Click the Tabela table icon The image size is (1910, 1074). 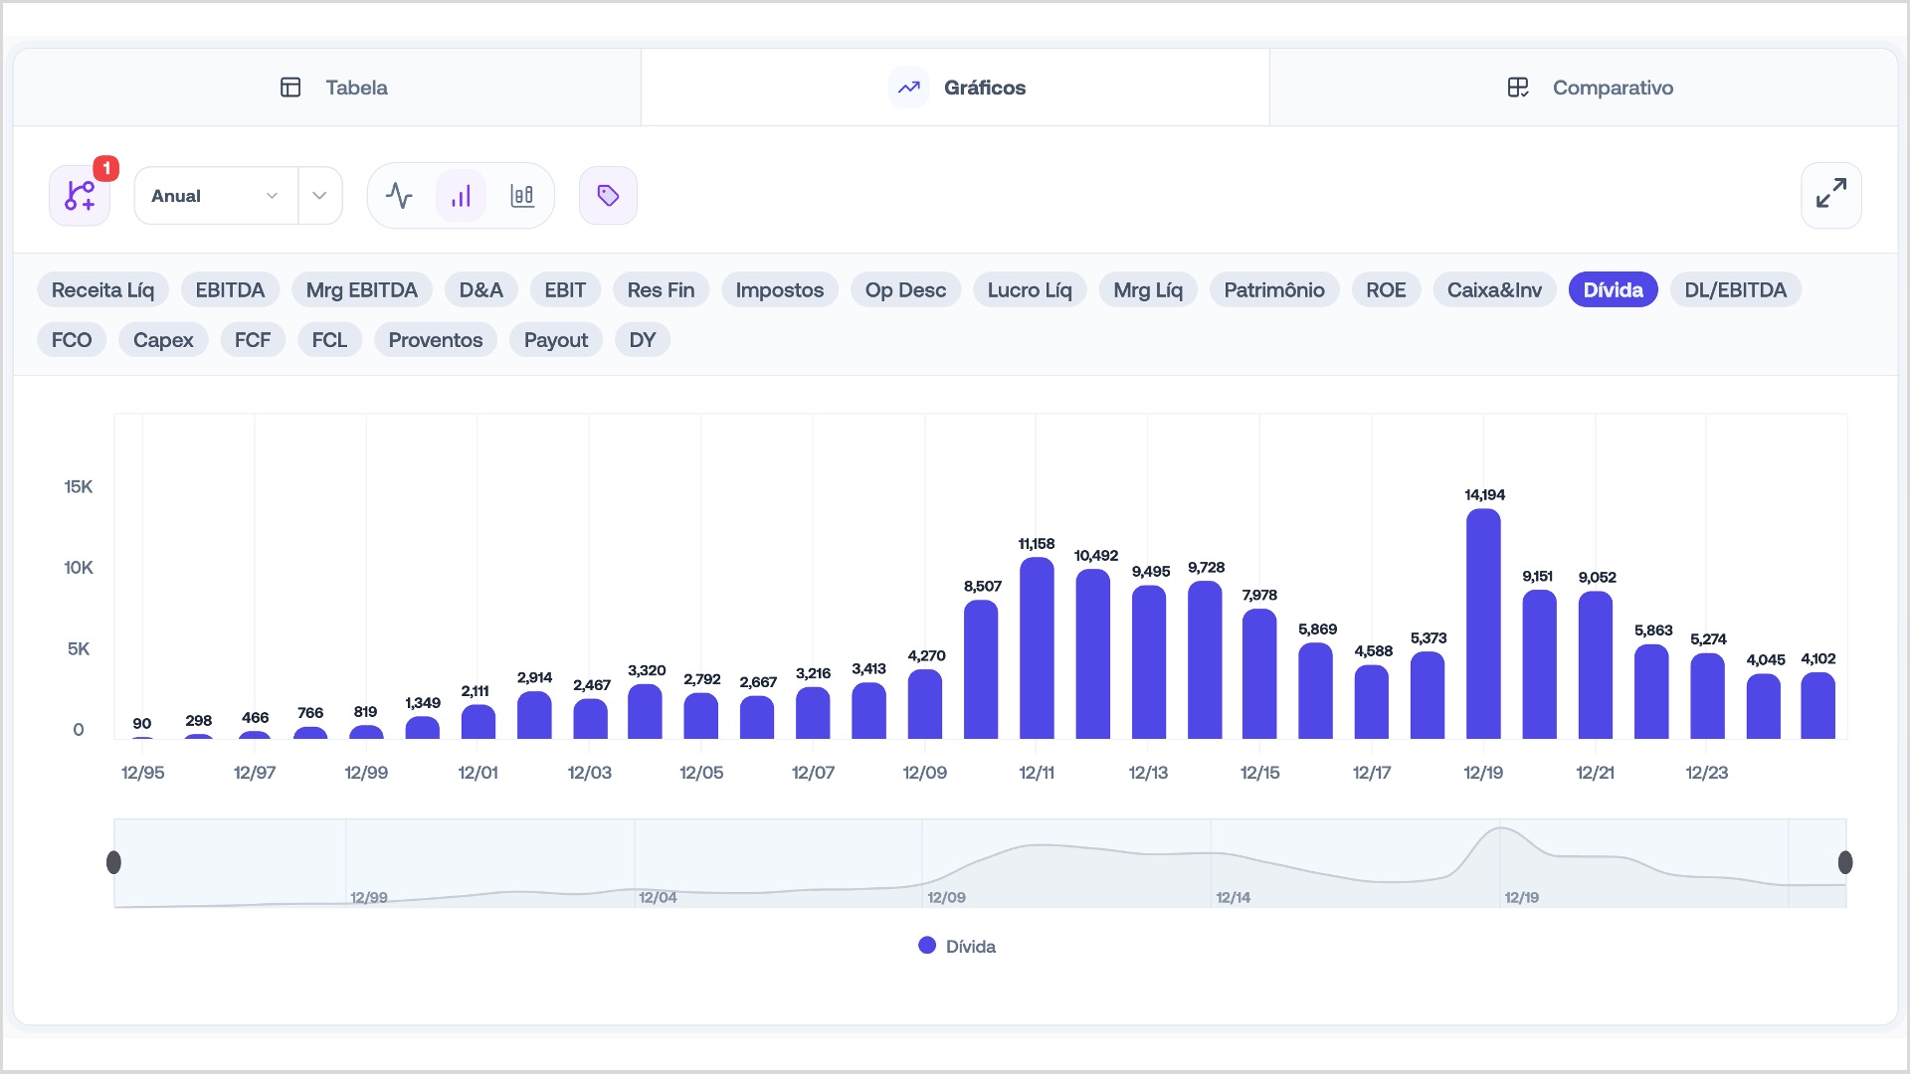(x=290, y=88)
